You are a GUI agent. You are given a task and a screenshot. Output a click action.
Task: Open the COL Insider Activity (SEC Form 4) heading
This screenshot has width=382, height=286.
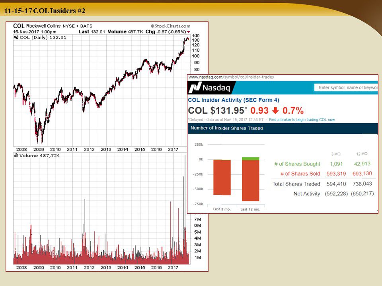pyautogui.click(x=234, y=100)
